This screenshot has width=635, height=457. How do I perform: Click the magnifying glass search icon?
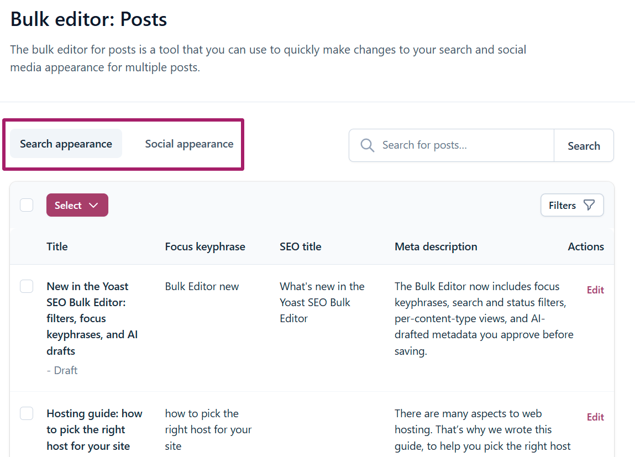coord(368,145)
